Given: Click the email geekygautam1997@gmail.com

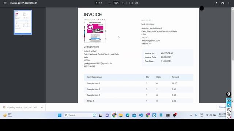Looking at the screenshot, I should (98, 63).
